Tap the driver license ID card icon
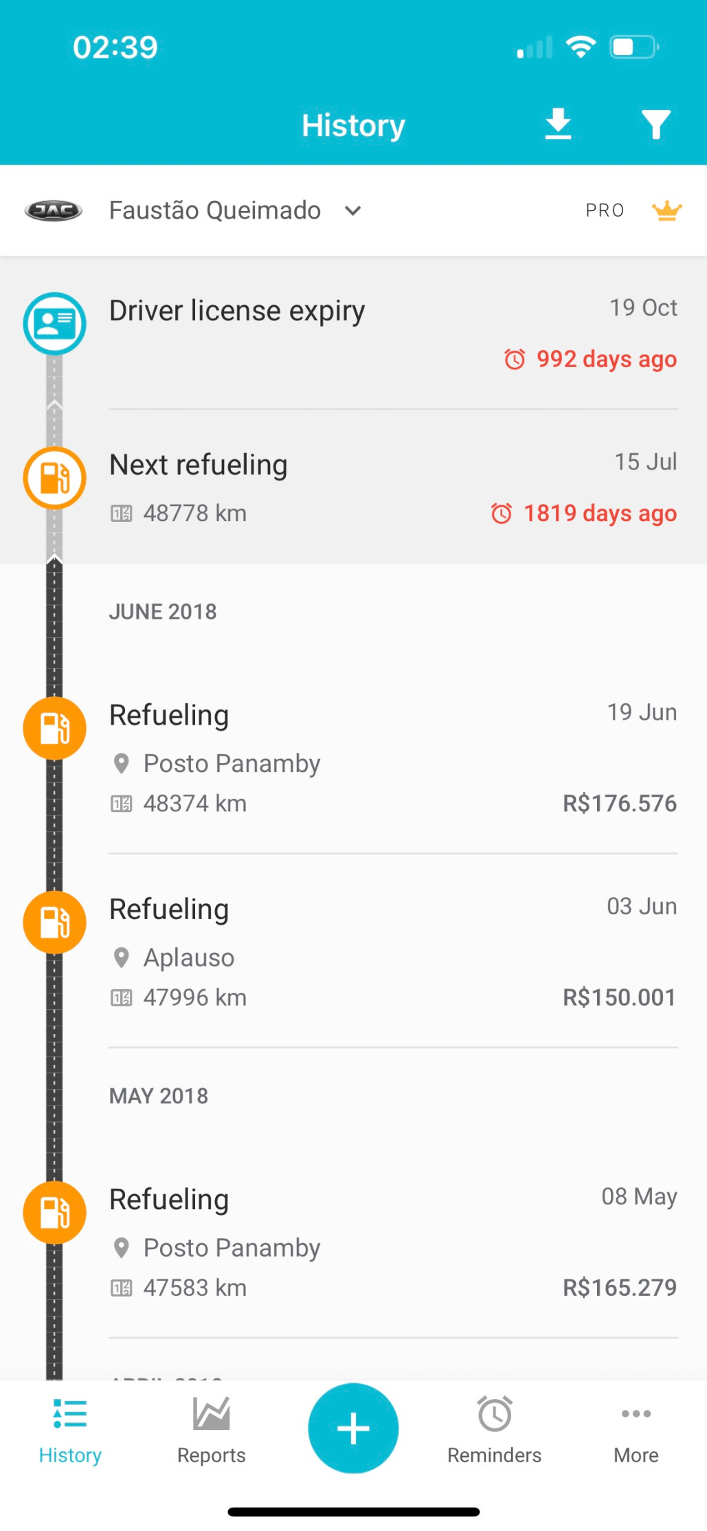707x1531 pixels. pyautogui.click(x=54, y=323)
